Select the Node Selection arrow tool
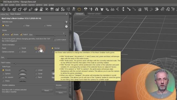This screenshot has width=177, height=100. [x=9, y=9]
